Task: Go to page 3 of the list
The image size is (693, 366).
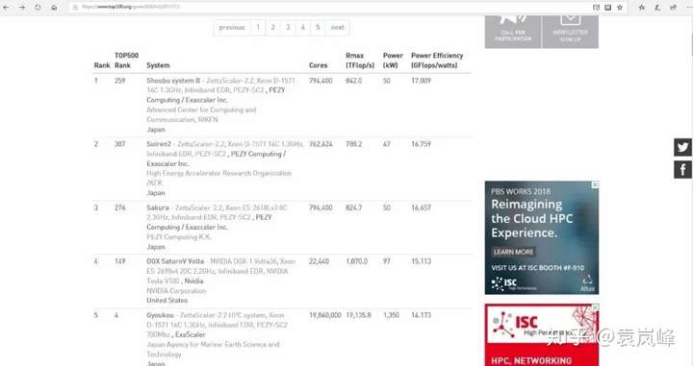Action: click(288, 27)
